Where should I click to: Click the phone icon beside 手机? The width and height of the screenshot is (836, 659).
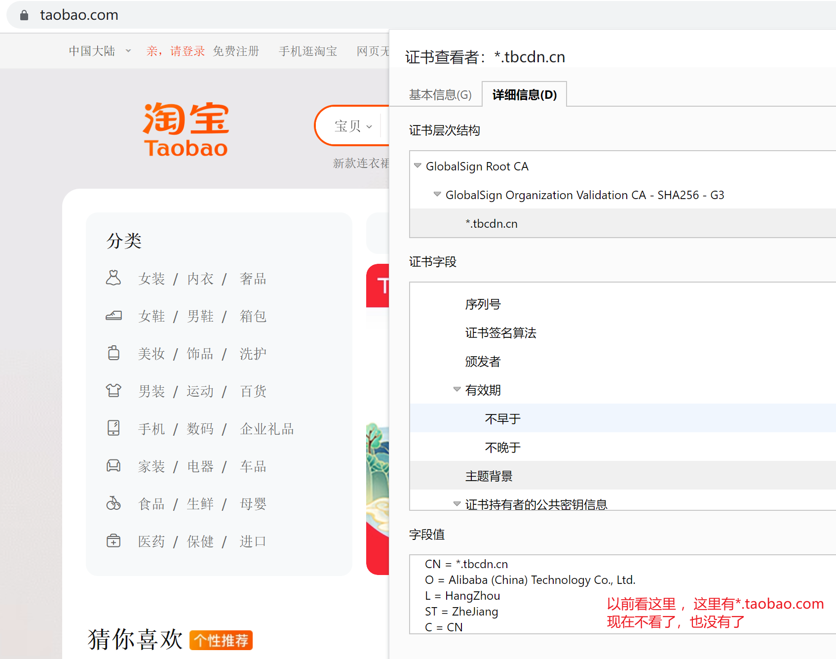[114, 428]
